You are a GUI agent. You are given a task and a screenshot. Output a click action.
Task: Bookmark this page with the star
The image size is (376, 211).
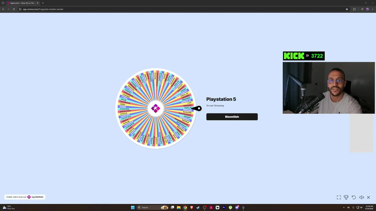click(347, 9)
